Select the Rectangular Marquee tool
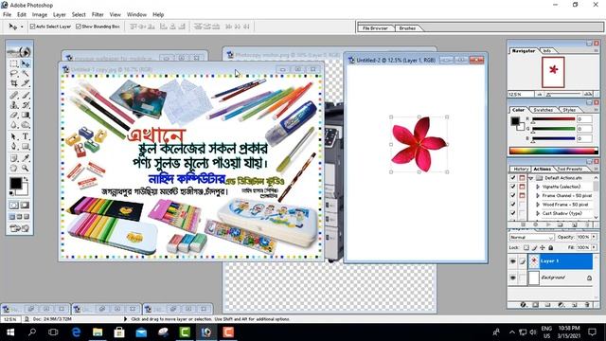606x341 pixels. (x=14, y=63)
